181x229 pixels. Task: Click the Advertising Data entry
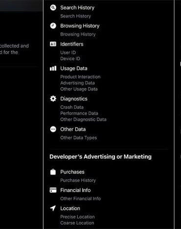[x=77, y=83]
